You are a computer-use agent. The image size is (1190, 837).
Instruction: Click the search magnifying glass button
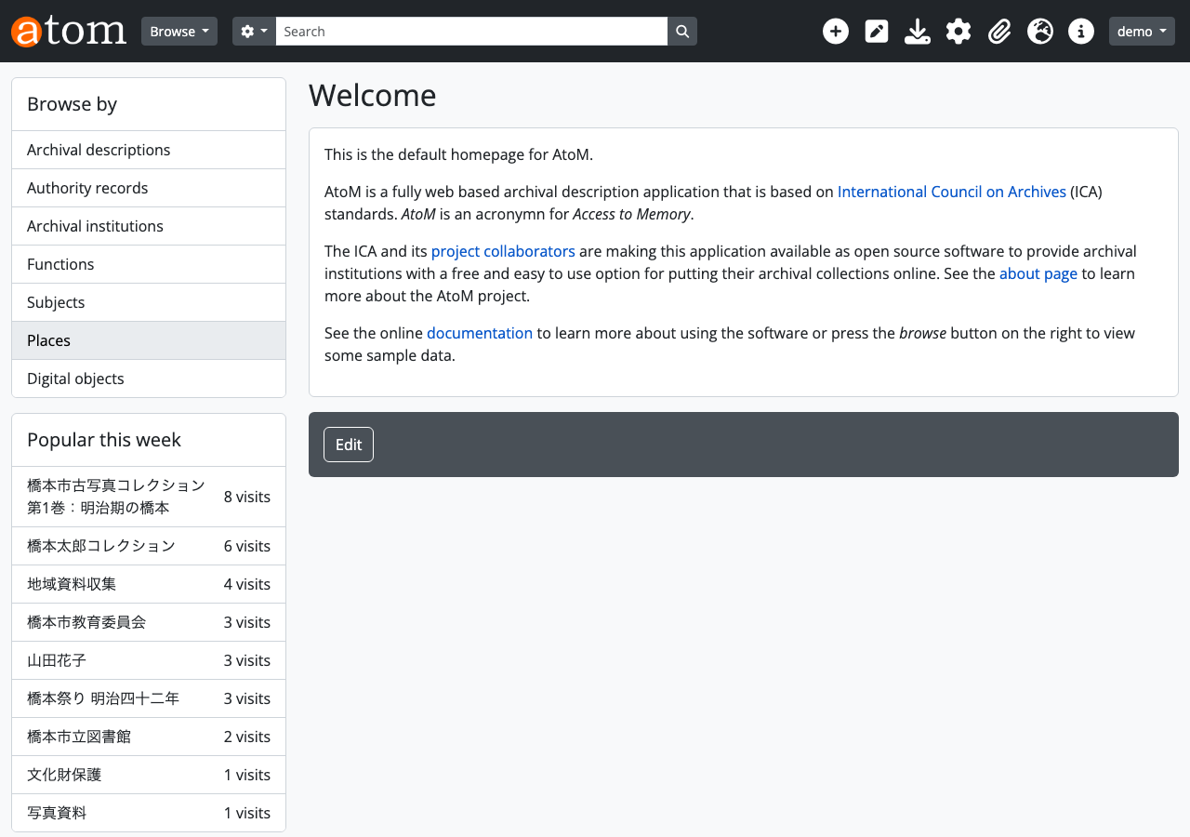coord(682,32)
